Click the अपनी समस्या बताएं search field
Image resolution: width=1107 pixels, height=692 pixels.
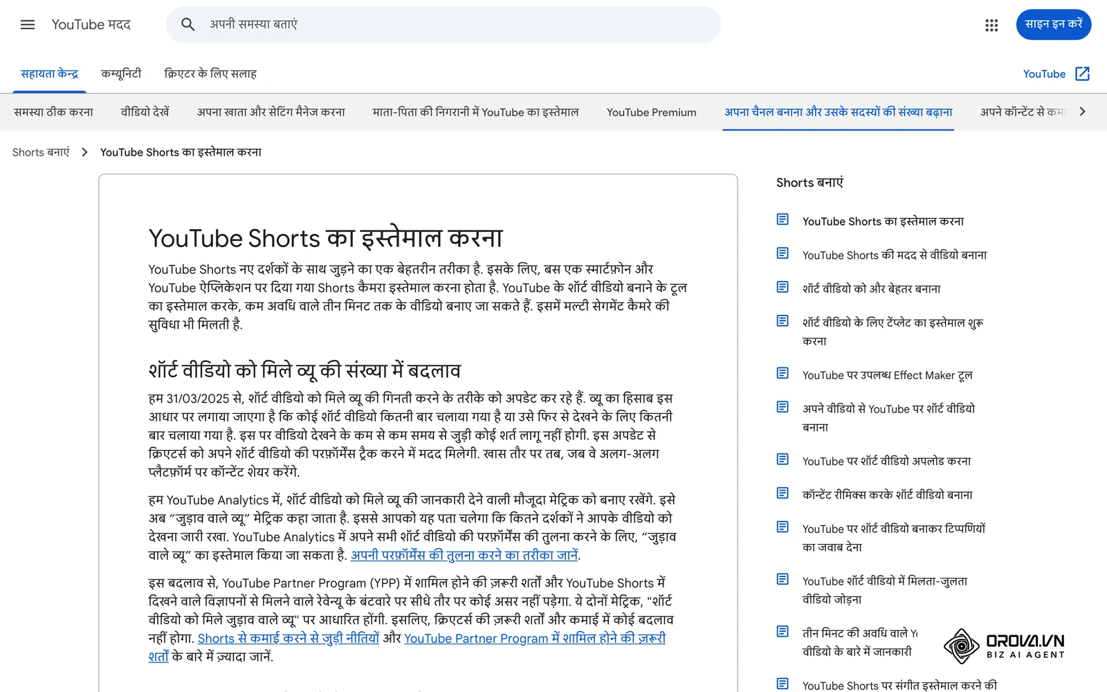[x=443, y=24]
